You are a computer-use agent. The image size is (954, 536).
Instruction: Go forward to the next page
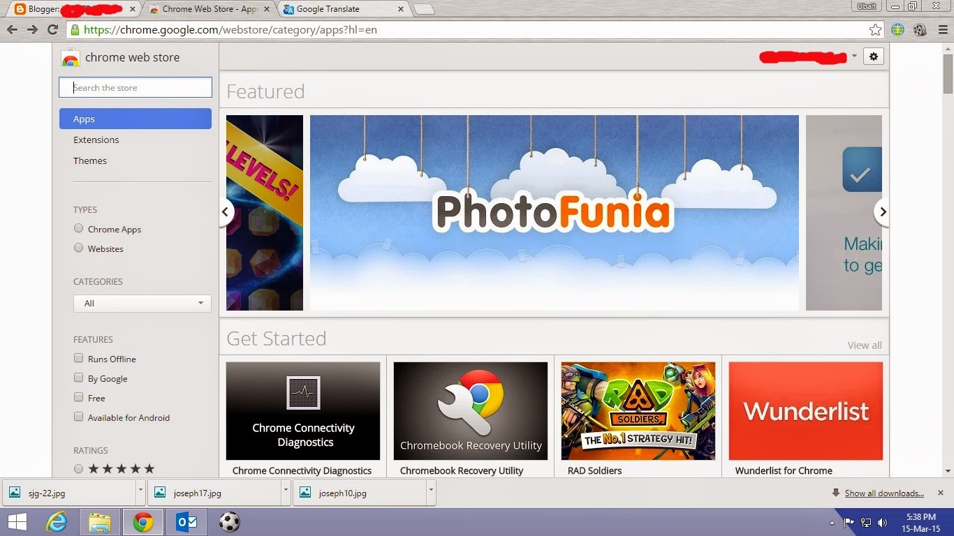(32, 29)
